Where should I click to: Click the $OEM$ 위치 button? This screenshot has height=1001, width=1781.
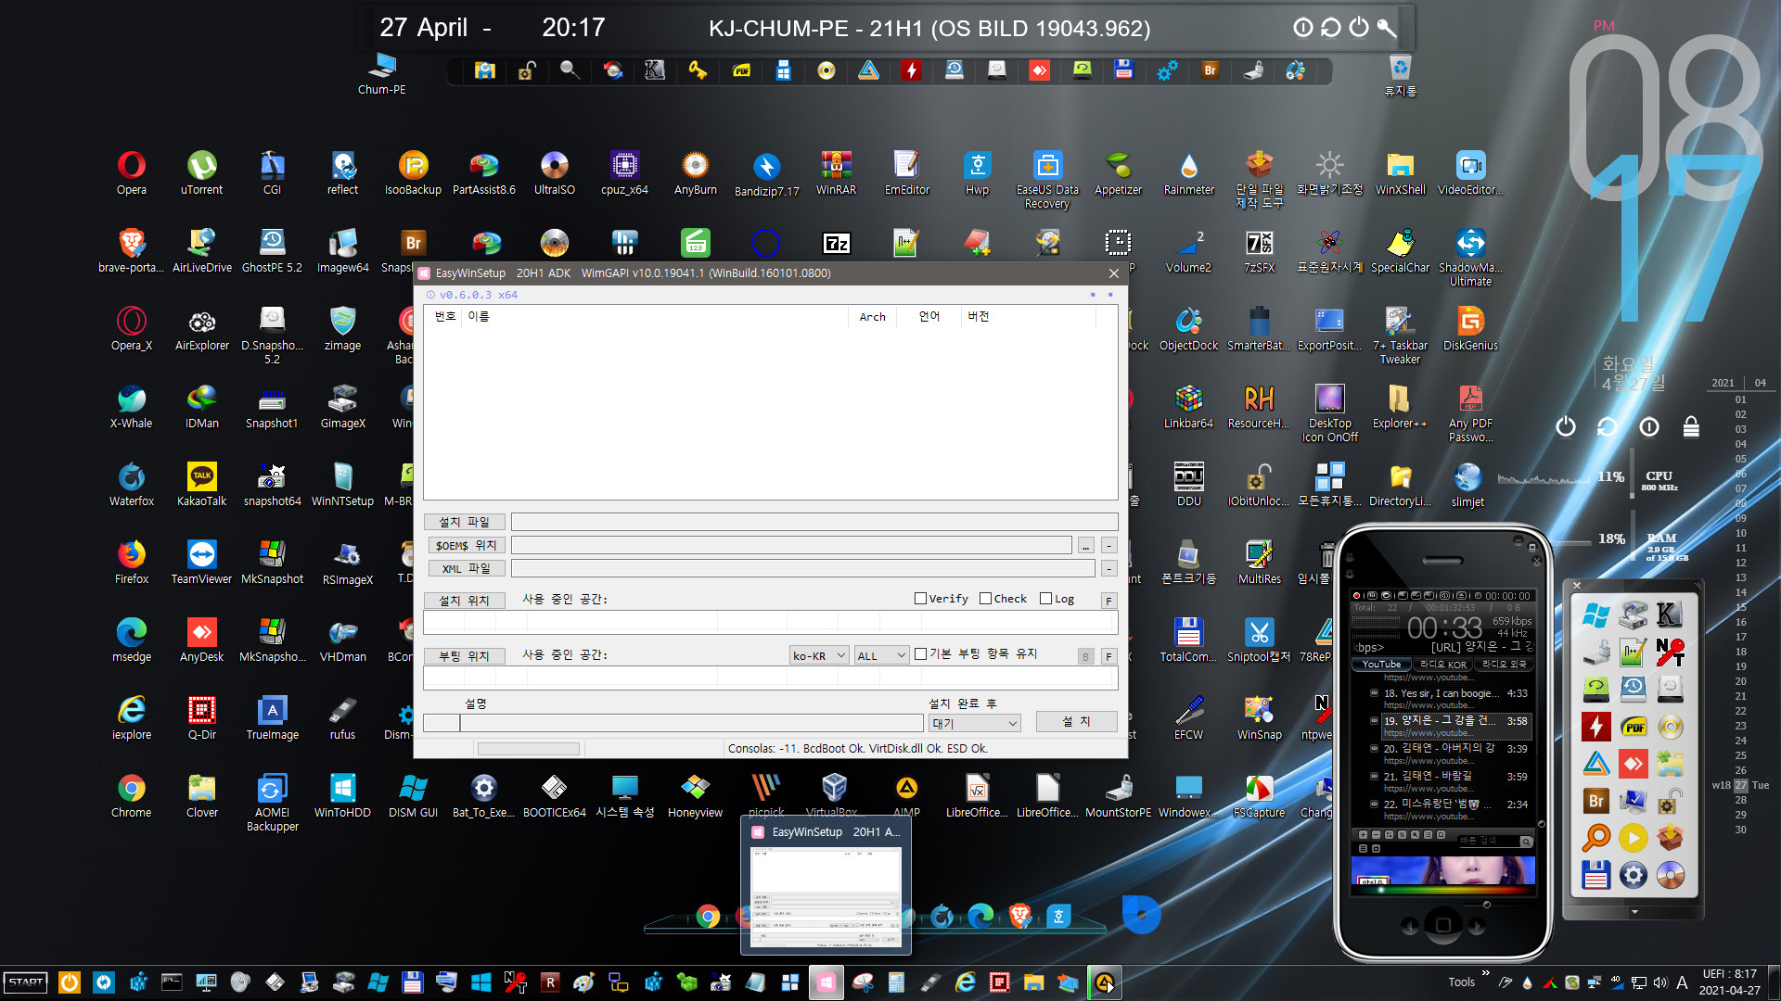pos(467,545)
